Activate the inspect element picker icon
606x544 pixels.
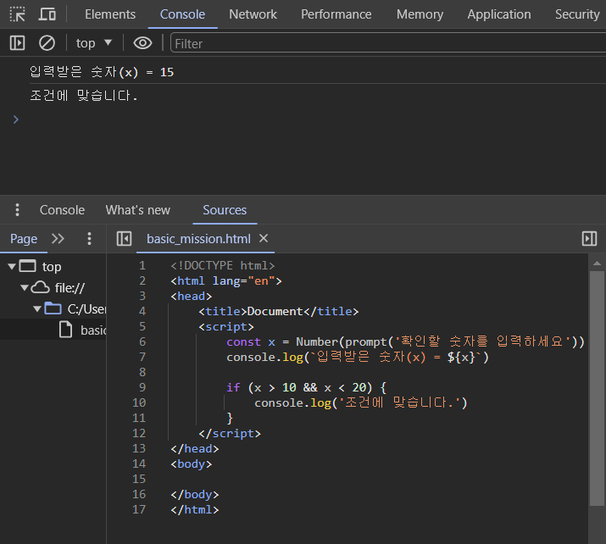(x=18, y=14)
